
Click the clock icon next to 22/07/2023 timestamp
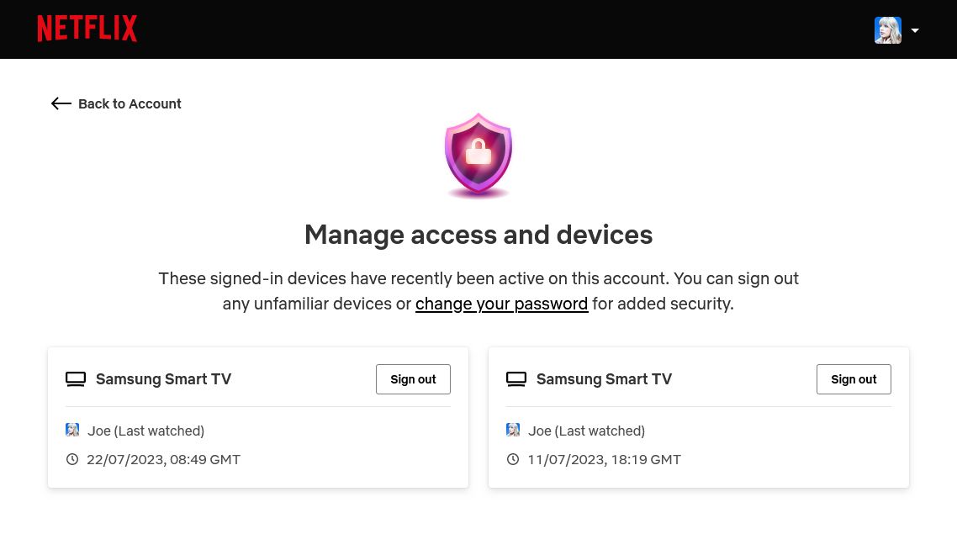72,459
